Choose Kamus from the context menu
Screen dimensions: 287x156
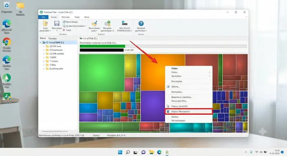pos(188,117)
